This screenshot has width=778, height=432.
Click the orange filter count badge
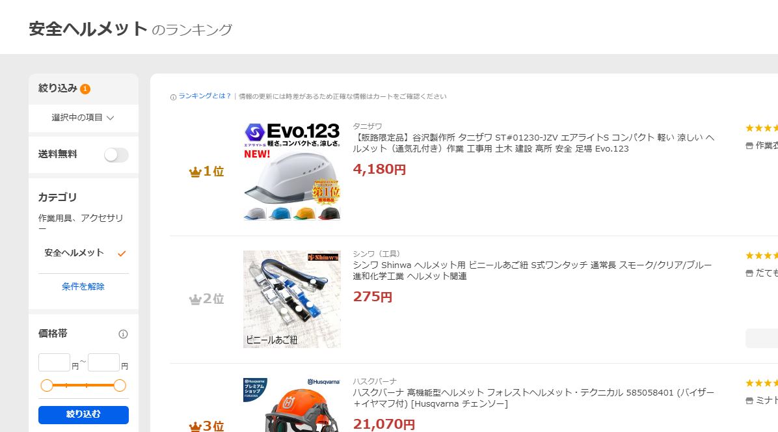click(x=85, y=88)
